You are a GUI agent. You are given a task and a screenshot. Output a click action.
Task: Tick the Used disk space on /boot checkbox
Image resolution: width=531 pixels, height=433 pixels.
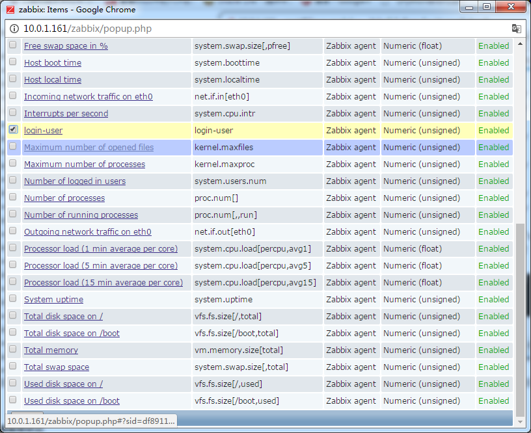click(x=13, y=400)
